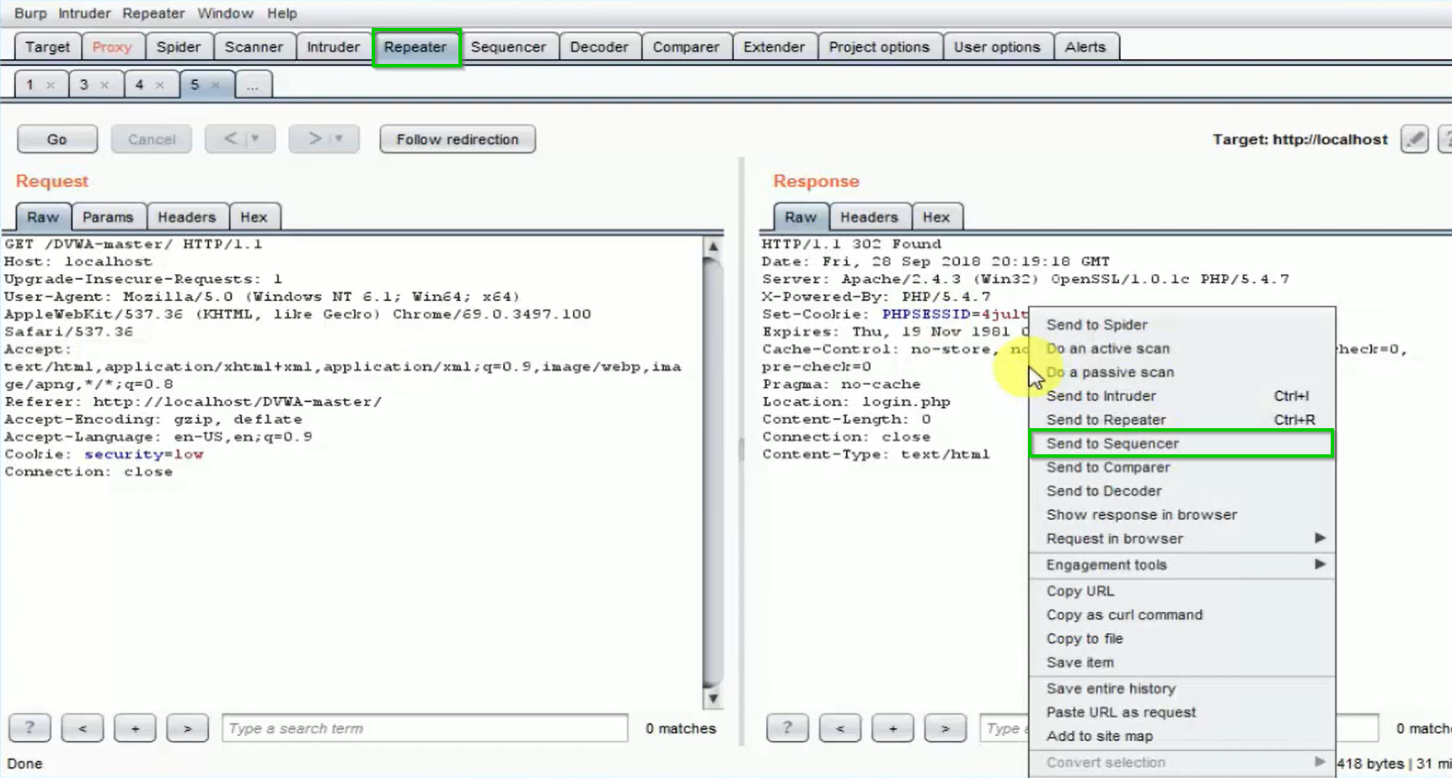Open the request Params tab
Viewport: 1452px width, 778px height.
[108, 217]
